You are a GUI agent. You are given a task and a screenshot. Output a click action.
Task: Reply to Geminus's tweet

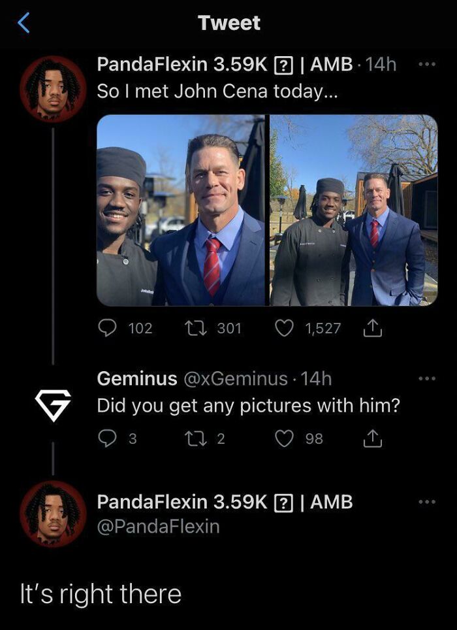coord(107,439)
